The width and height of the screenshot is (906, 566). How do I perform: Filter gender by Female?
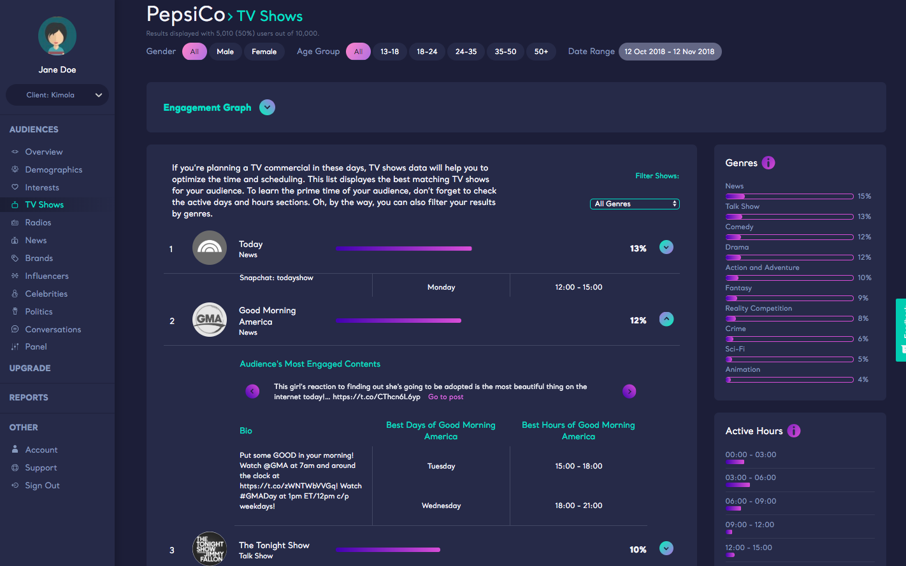[x=264, y=52]
